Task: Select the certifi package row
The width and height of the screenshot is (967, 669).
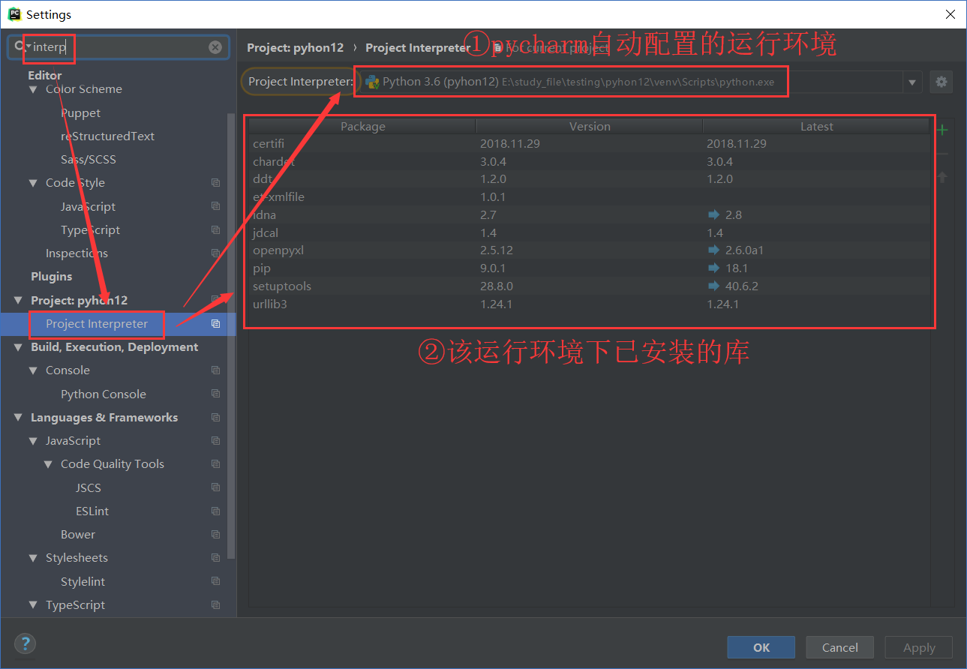Action: click(x=590, y=143)
